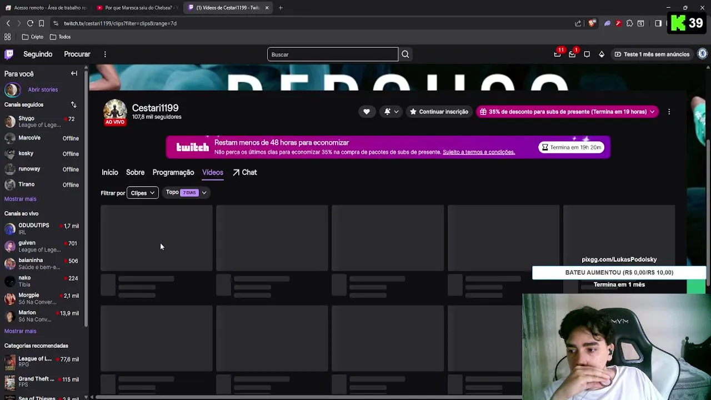Image resolution: width=711 pixels, height=400 pixels.
Task: Open MarcoVe channel in sidebar
Action: point(42,138)
